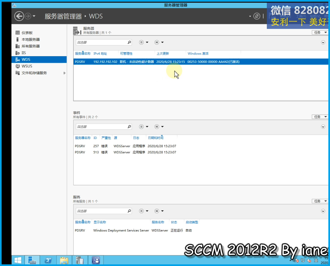Sort events by 日期和时间 column
The height and width of the screenshot is (266, 330).
point(155,138)
